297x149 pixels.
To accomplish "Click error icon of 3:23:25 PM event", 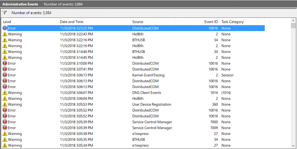I will pos(5,28).
